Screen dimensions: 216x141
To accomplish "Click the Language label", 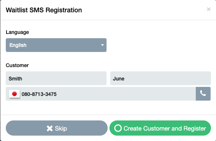I will (17, 32).
